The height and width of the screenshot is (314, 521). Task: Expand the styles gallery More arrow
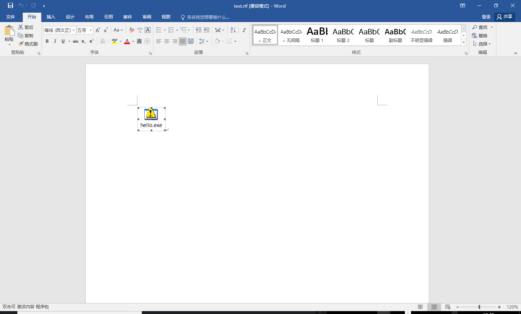(463, 42)
